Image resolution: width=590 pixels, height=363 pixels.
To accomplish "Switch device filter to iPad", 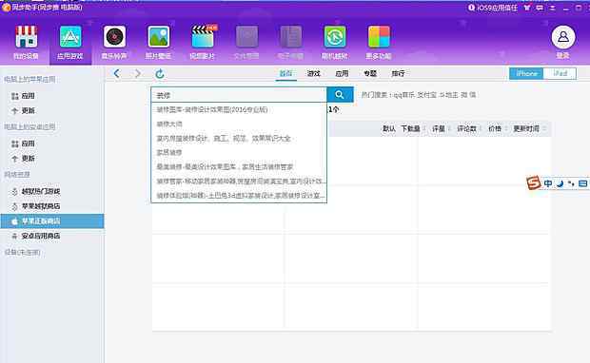I will [560, 73].
